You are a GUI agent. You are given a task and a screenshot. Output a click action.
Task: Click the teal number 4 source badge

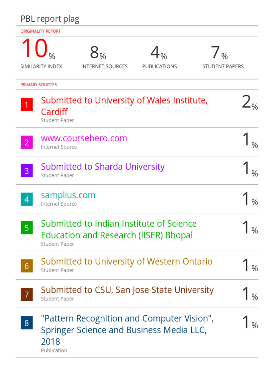26,199
